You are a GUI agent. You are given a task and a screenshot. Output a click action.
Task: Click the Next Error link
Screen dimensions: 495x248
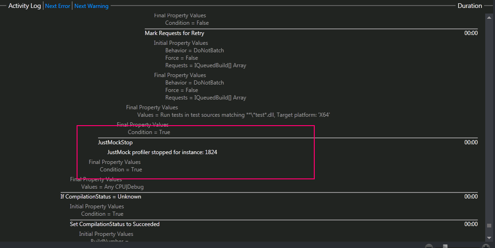(x=57, y=6)
